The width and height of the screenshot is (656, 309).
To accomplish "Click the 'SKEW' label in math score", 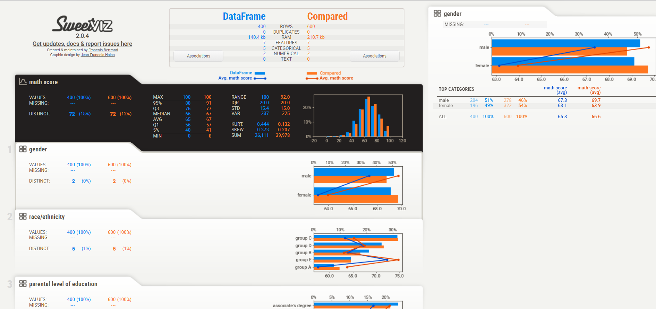I will tap(238, 130).
